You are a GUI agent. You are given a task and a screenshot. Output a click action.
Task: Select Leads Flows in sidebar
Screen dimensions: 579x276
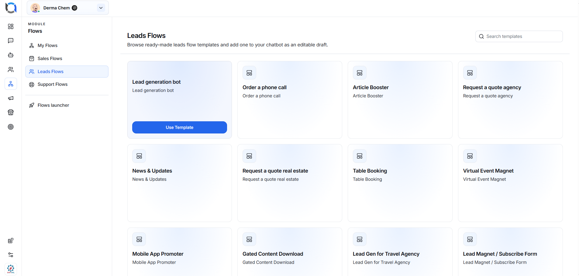click(67, 72)
